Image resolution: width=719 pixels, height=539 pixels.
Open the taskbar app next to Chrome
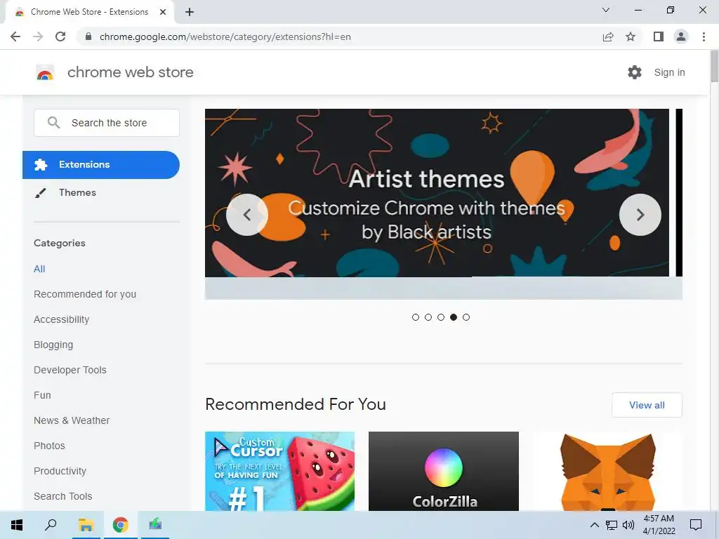point(155,525)
